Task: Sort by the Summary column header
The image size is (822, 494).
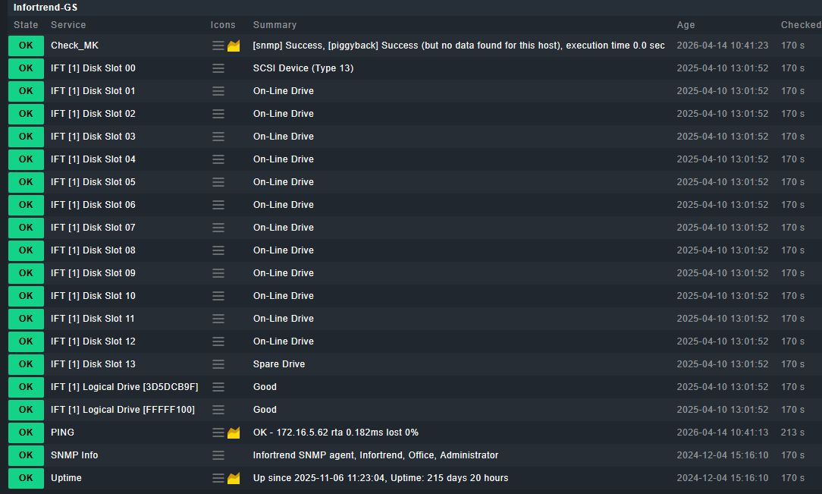Action: [x=275, y=24]
